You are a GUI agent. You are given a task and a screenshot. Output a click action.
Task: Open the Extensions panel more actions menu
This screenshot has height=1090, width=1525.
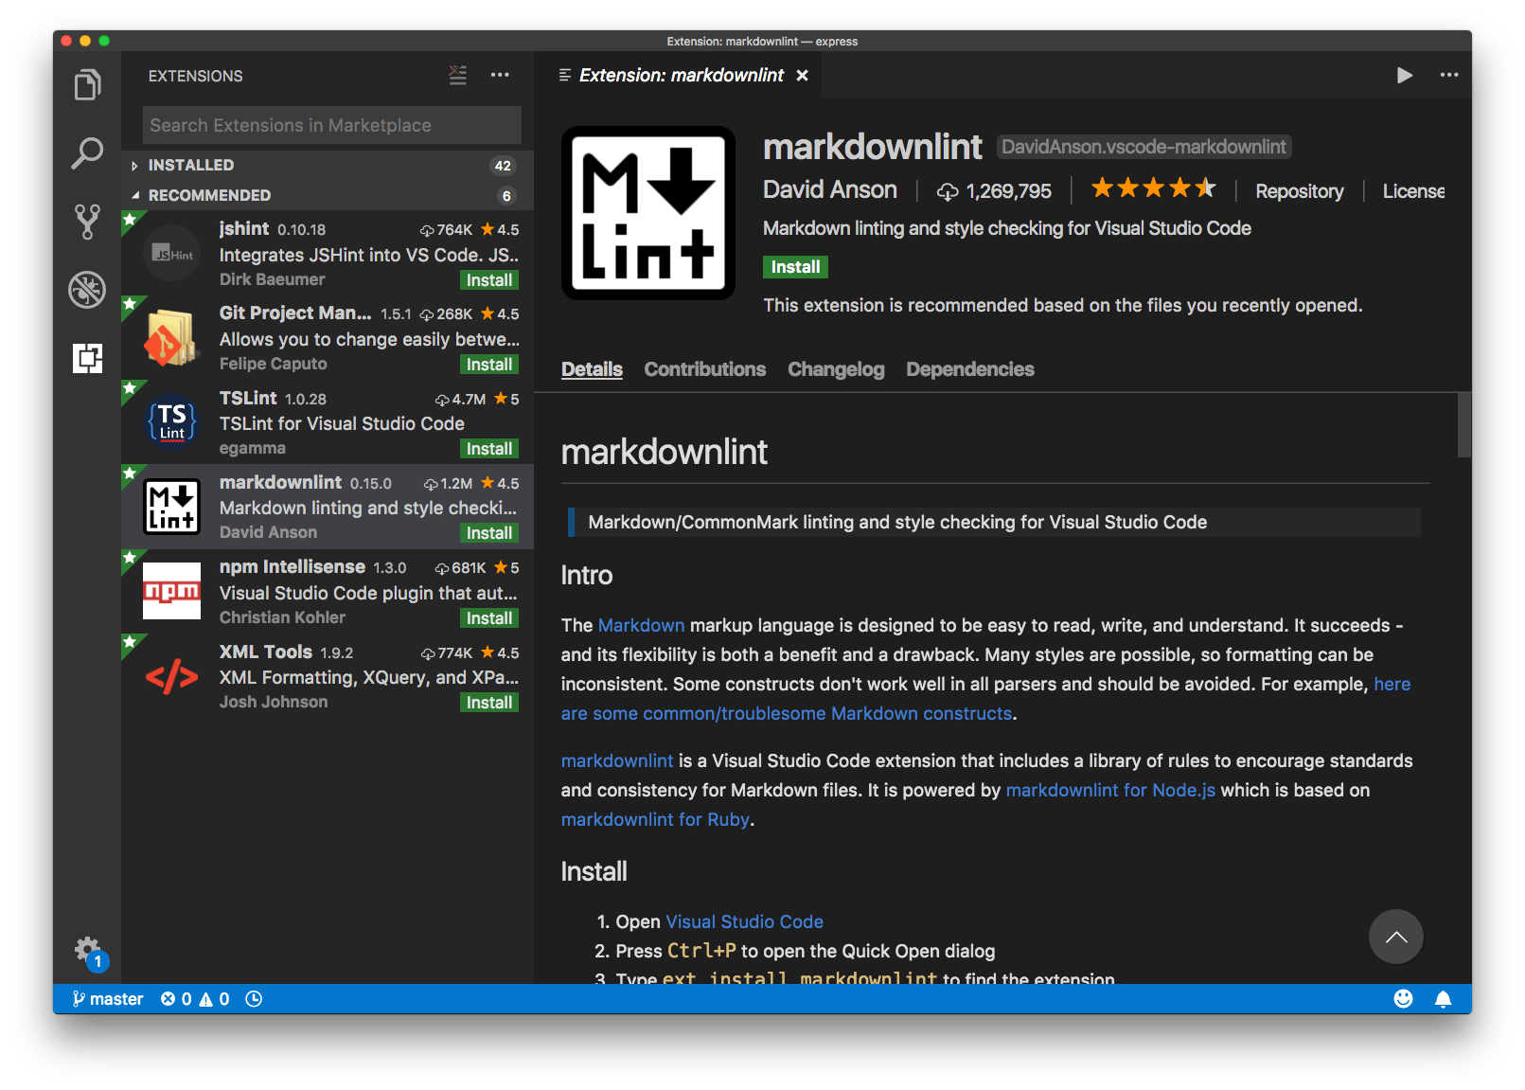coord(500,76)
